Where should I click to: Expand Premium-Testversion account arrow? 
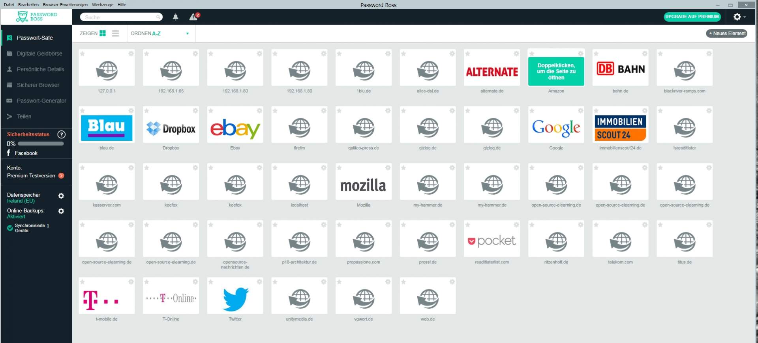[61, 176]
